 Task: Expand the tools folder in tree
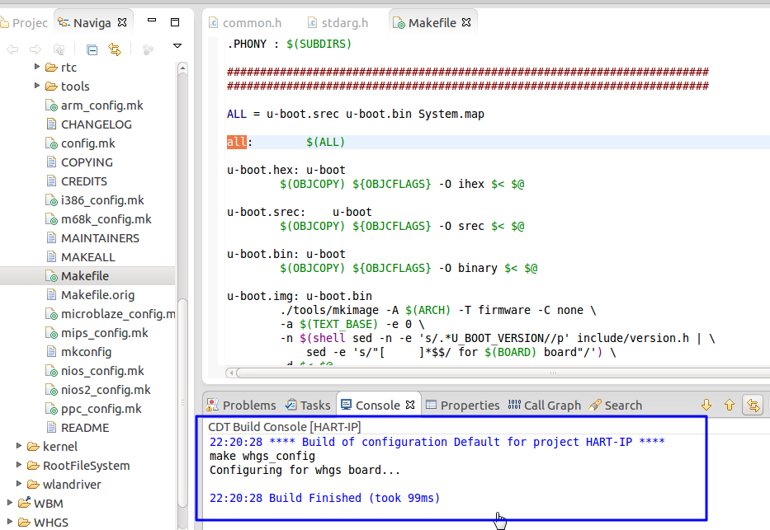point(37,86)
